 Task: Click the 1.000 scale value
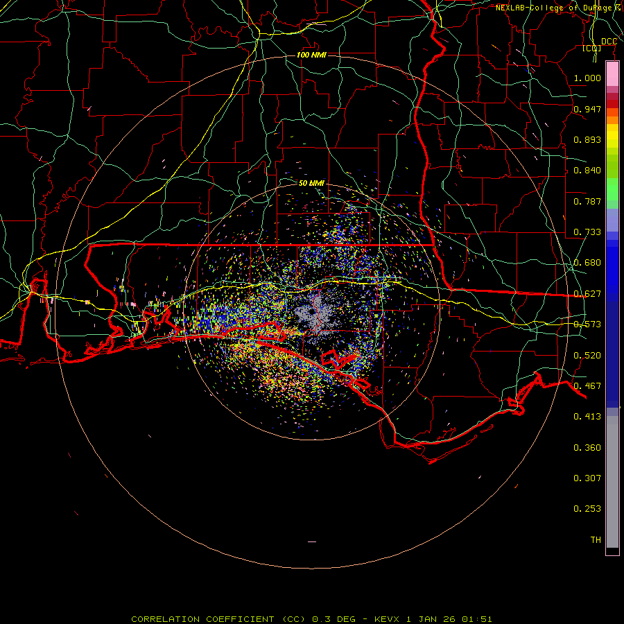(x=587, y=78)
